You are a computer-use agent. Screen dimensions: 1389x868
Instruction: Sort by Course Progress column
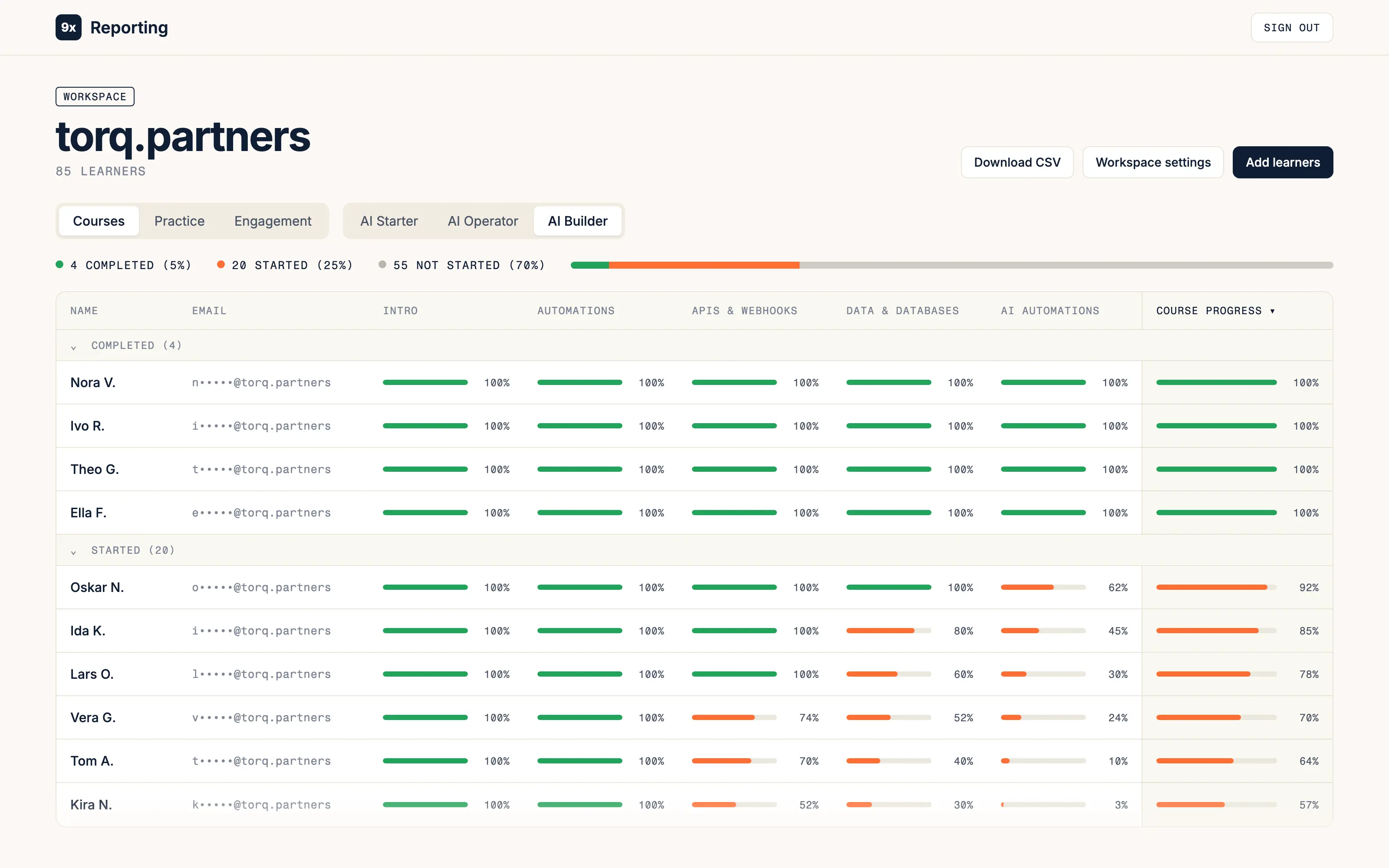click(1215, 311)
